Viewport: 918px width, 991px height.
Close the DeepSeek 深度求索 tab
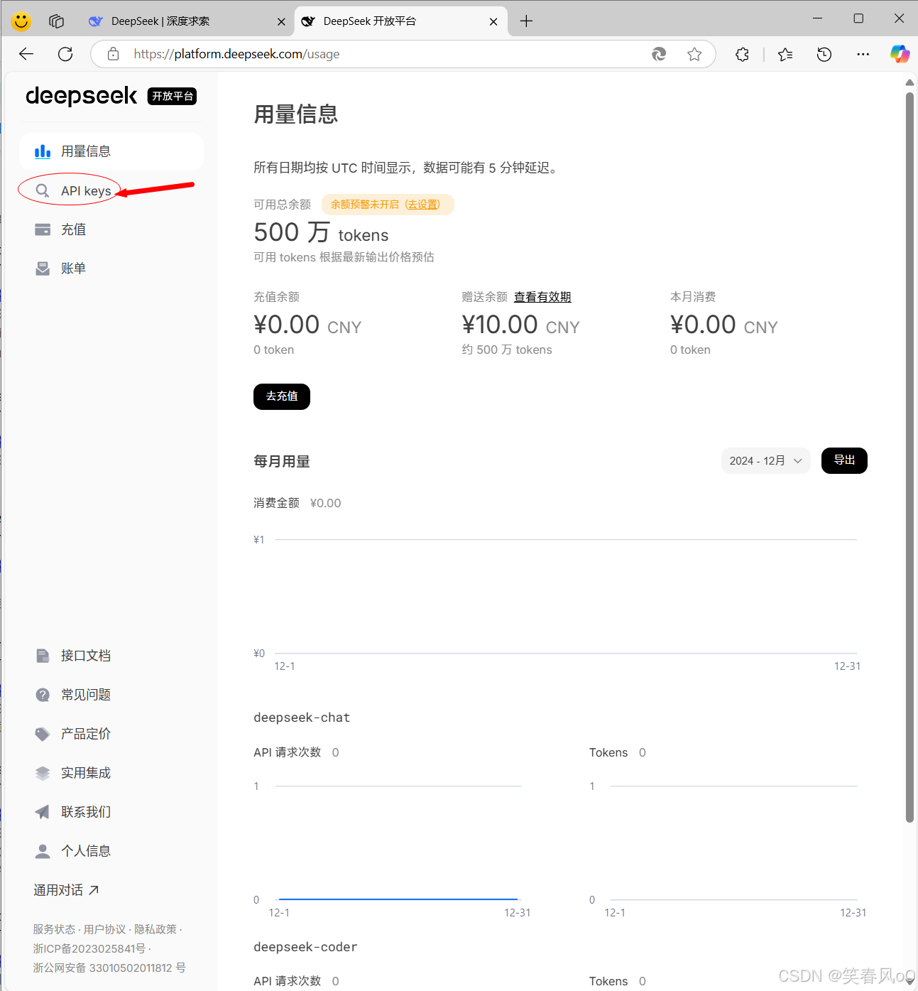click(x=281, y=21)
